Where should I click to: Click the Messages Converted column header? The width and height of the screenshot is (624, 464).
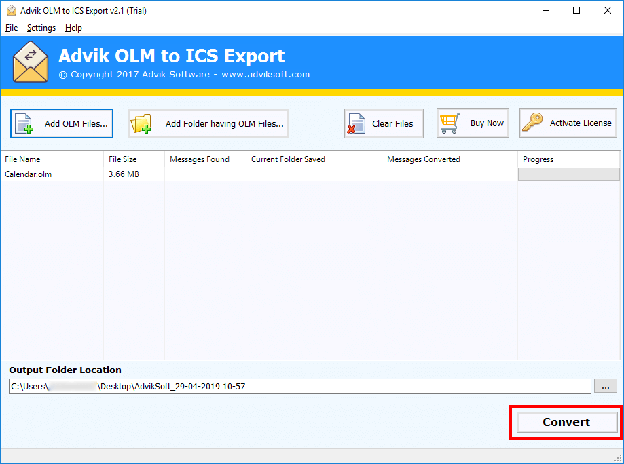pos(449,159)
